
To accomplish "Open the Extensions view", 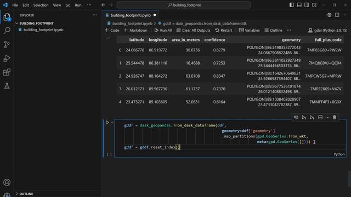I will 7,72.
